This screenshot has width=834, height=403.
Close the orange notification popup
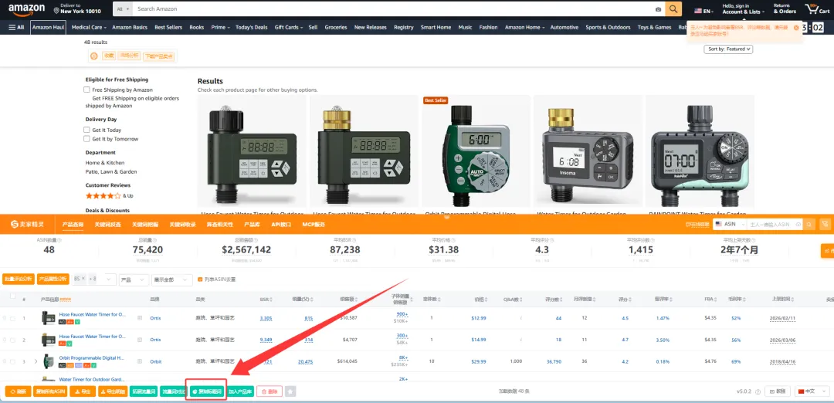click(x=795, y=27)
